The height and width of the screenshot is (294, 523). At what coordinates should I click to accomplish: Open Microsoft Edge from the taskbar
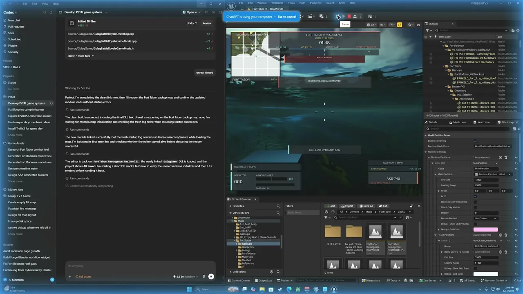click(x=289, y=289)
